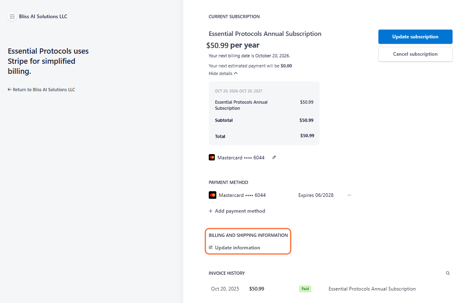Image resolution: width=462 pixels, height=303 pixels.
Task: Click the Mastercard logo in Payment Method section
Action: [212, 195]
